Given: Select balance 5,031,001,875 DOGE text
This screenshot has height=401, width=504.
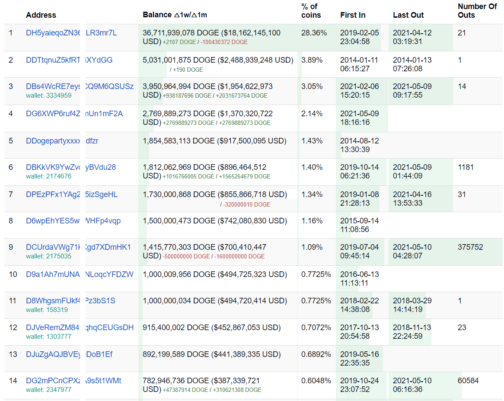Looking at the screenshot, I should (x=179, y=60).
